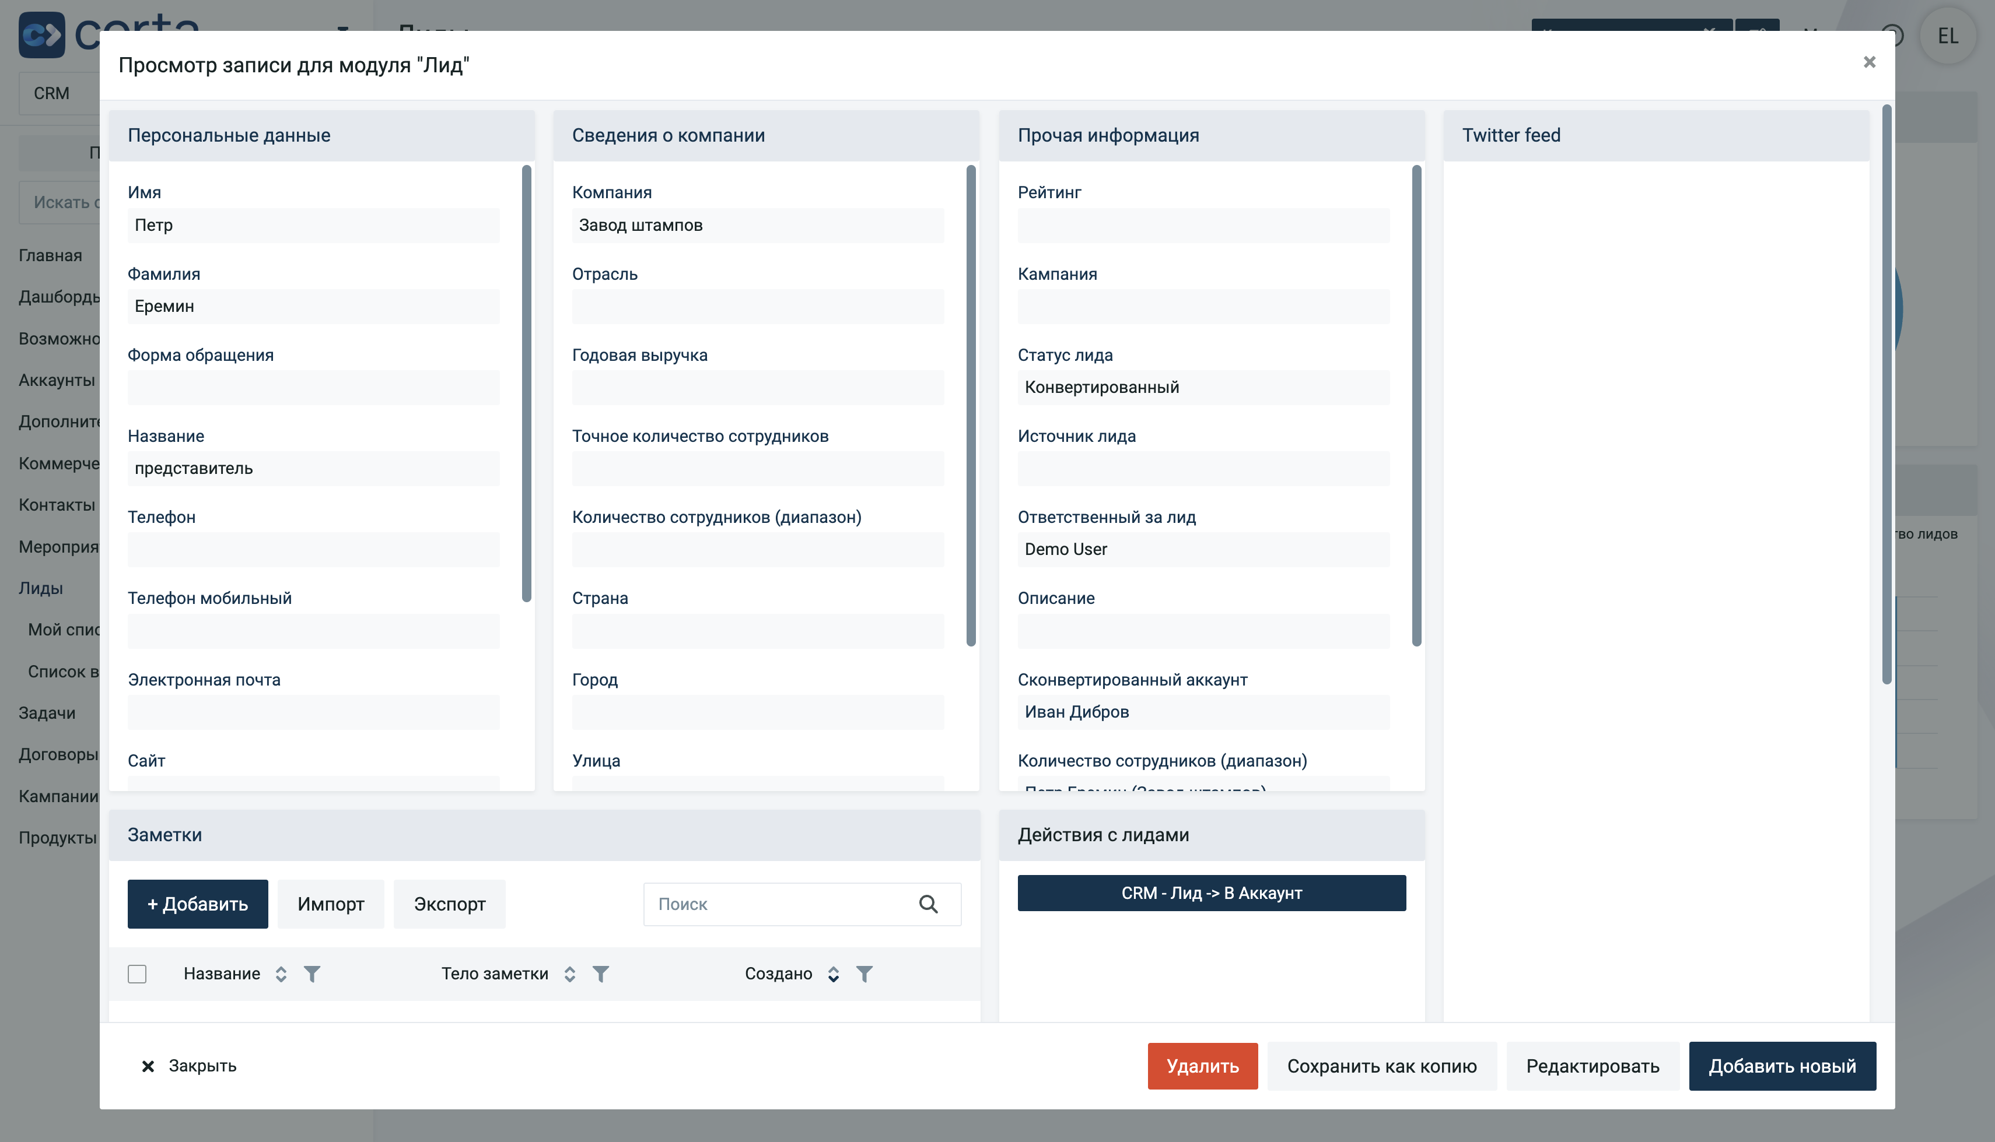Screen dimensions: 1995x1142
Task: Click the Экспорт button in Notes
Action: (450, 904)
